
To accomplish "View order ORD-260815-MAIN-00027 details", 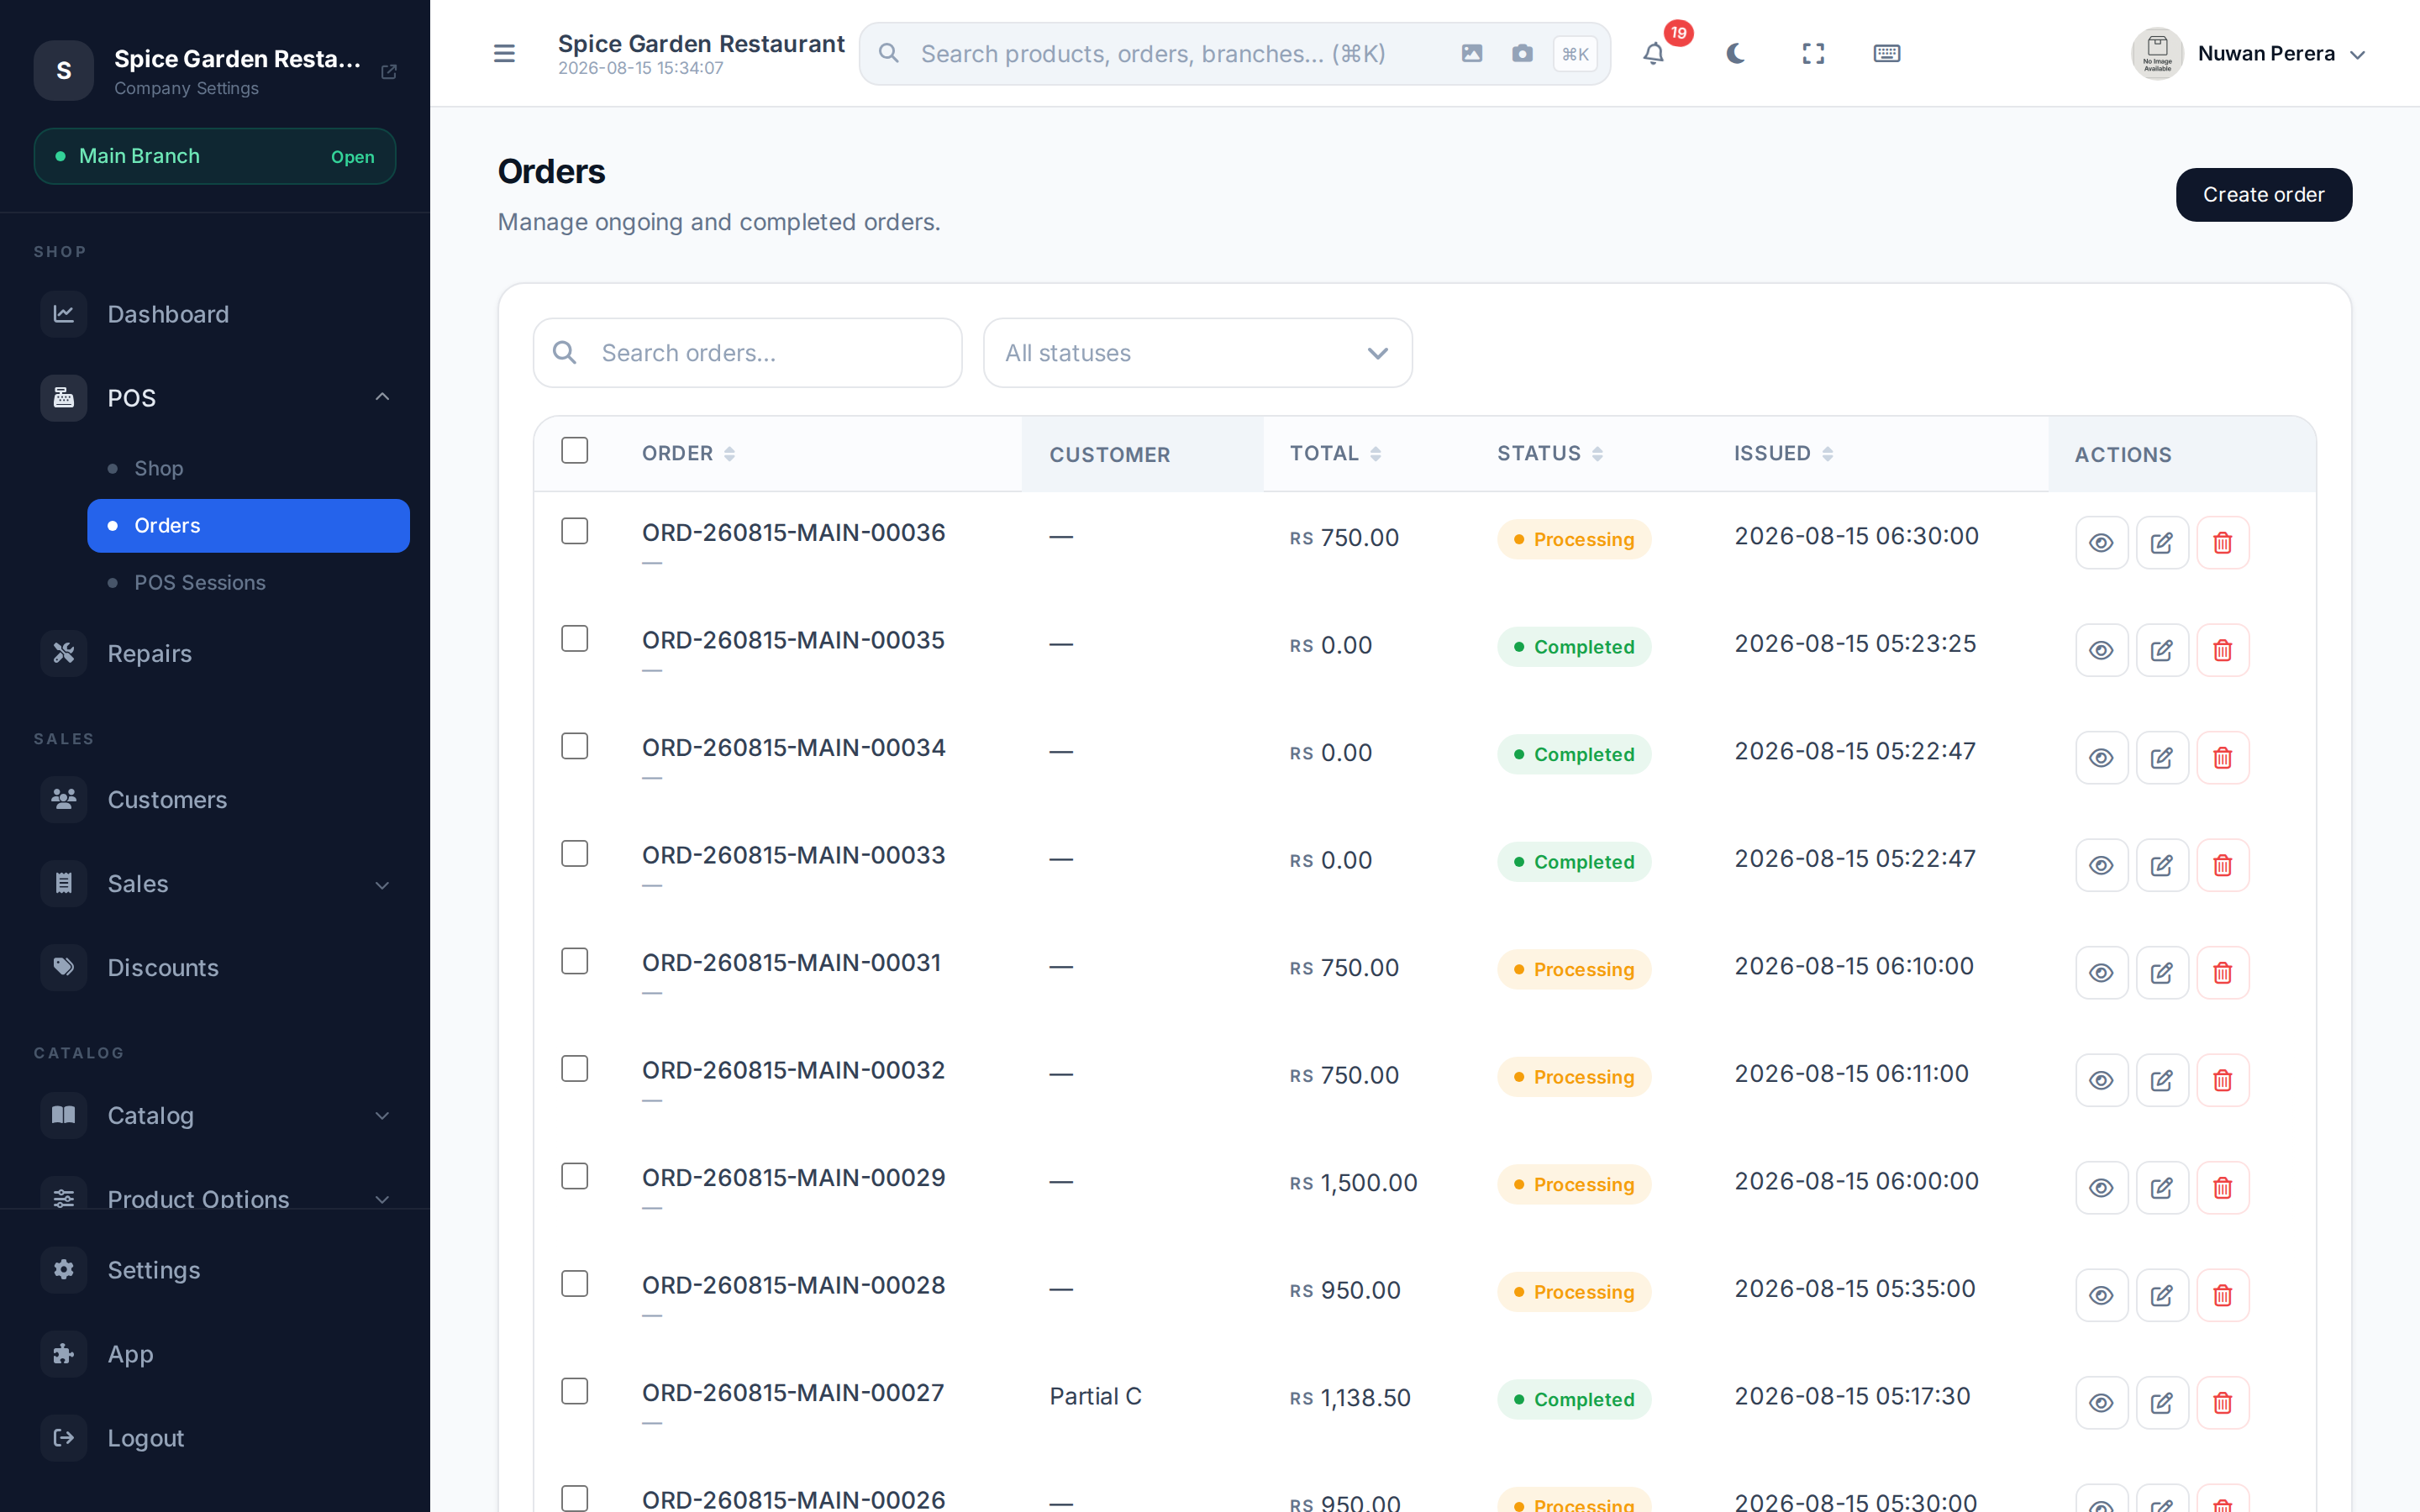I will (x=2101, y=1402).
